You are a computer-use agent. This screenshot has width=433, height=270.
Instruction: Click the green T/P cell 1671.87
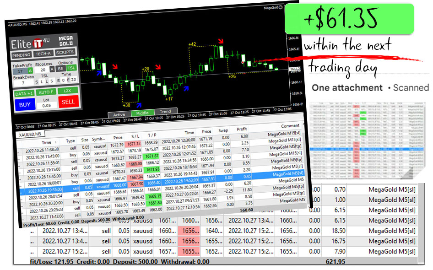tap(152, 156)
